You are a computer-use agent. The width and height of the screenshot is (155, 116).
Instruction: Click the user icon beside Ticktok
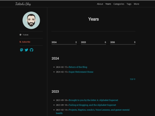tap(20, 35)
